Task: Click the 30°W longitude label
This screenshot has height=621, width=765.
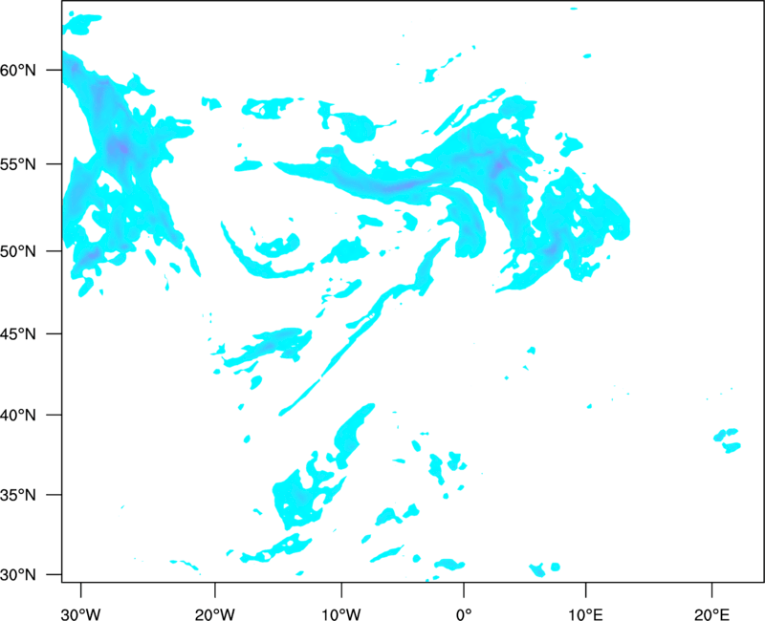Action: point(81,613)
